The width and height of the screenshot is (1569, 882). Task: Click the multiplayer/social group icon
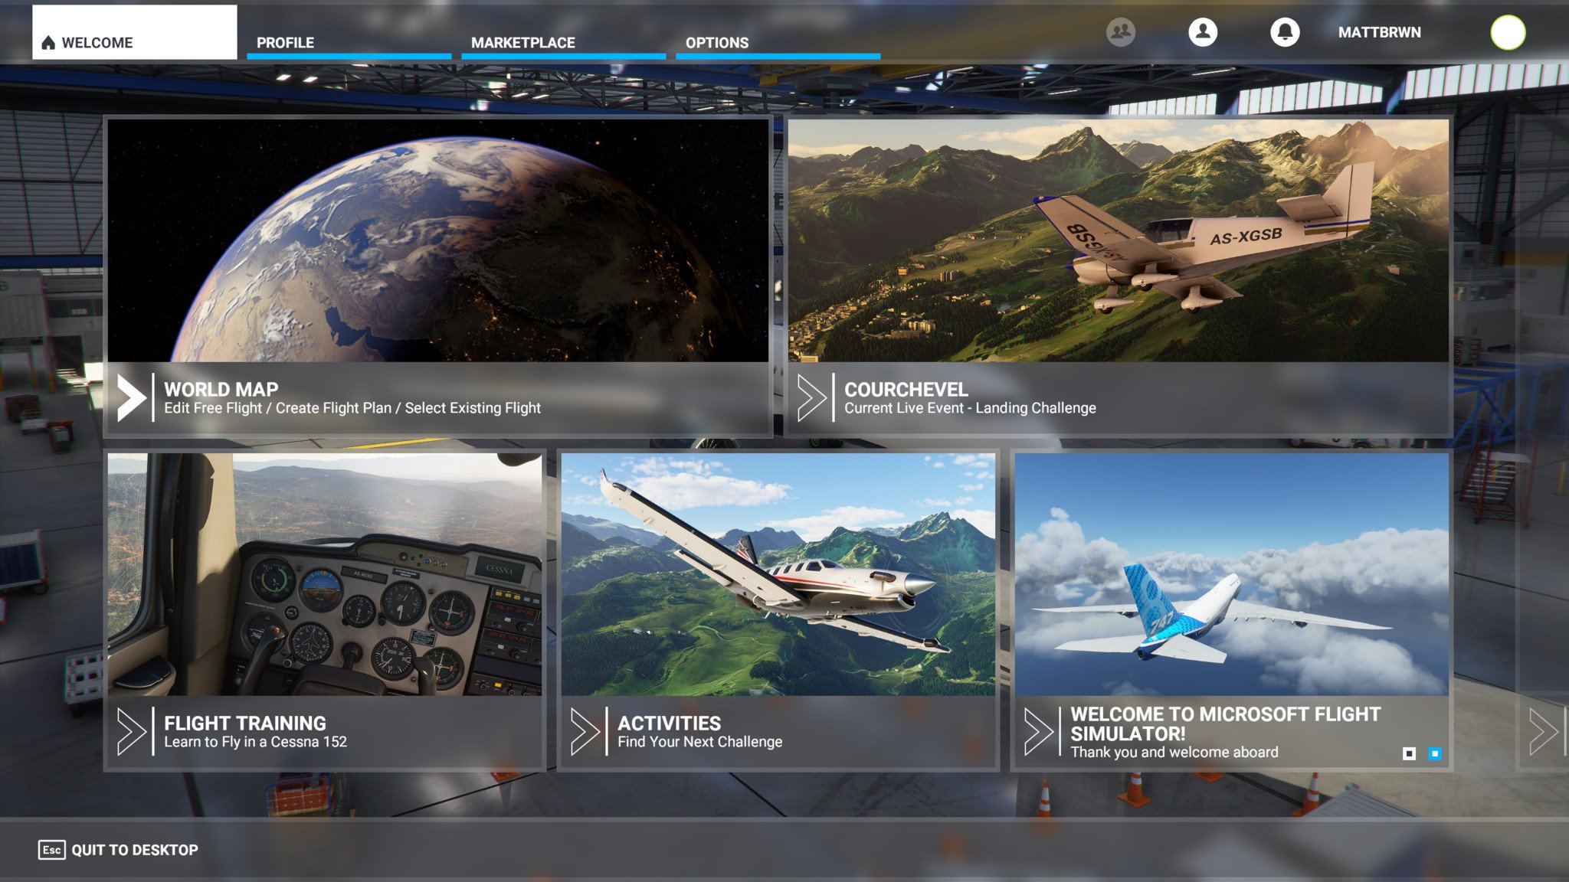tap(1121, 31)
